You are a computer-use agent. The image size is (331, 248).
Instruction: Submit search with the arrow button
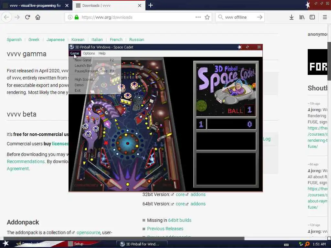click(260, 17)
